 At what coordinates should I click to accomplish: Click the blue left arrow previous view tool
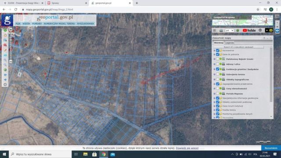click(x=5, y=75)
